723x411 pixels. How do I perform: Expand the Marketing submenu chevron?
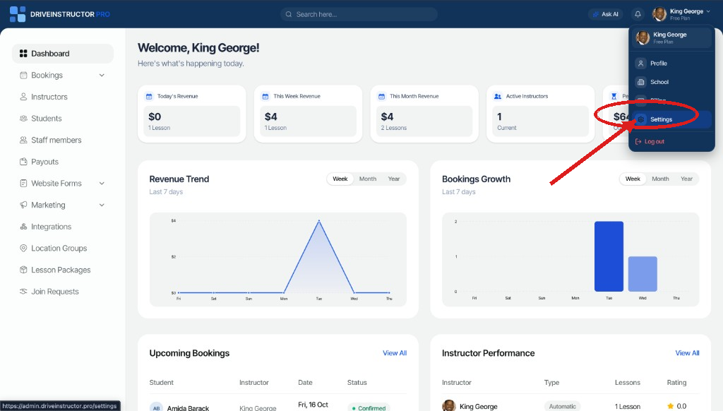tap(102, 205)
